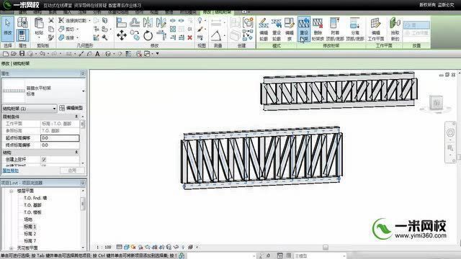
Task: Select the Copy tool icon
Action: pos(135,35)
